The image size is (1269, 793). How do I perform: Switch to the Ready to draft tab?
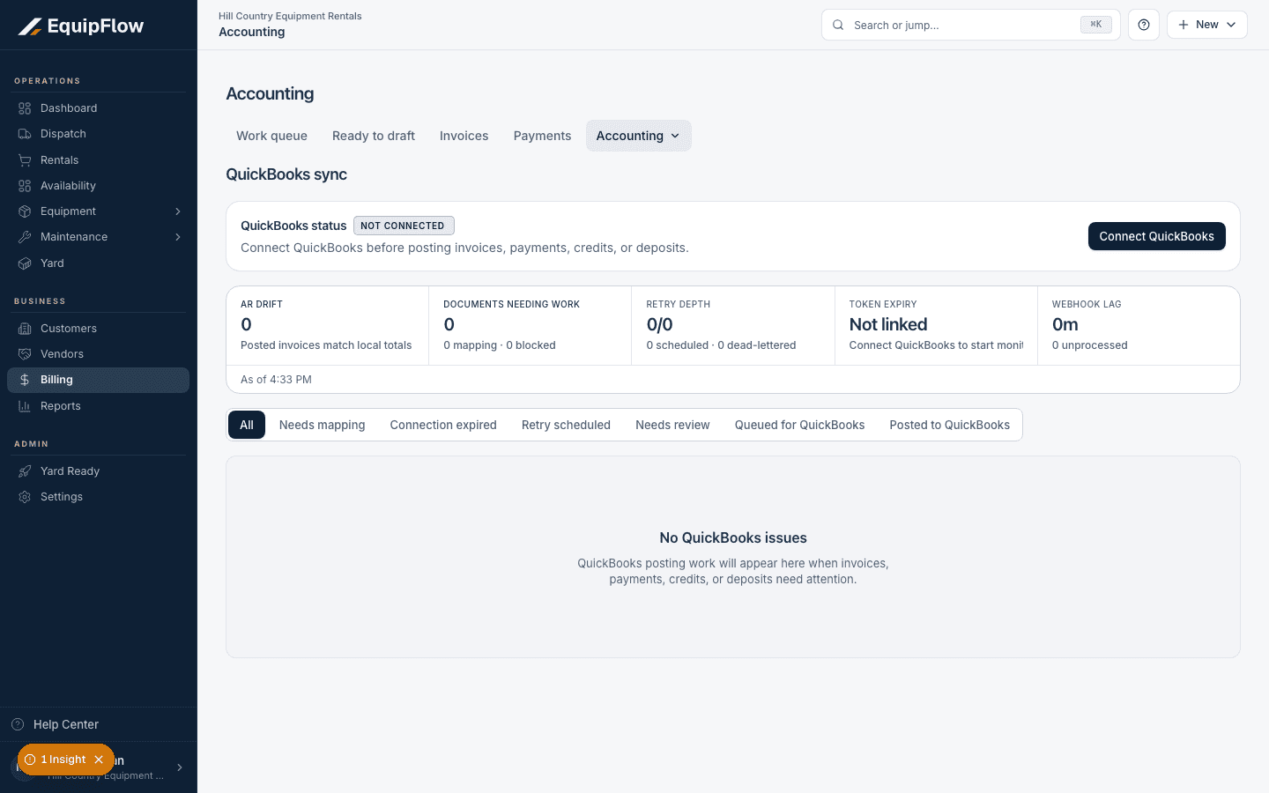tap(374, 136)
